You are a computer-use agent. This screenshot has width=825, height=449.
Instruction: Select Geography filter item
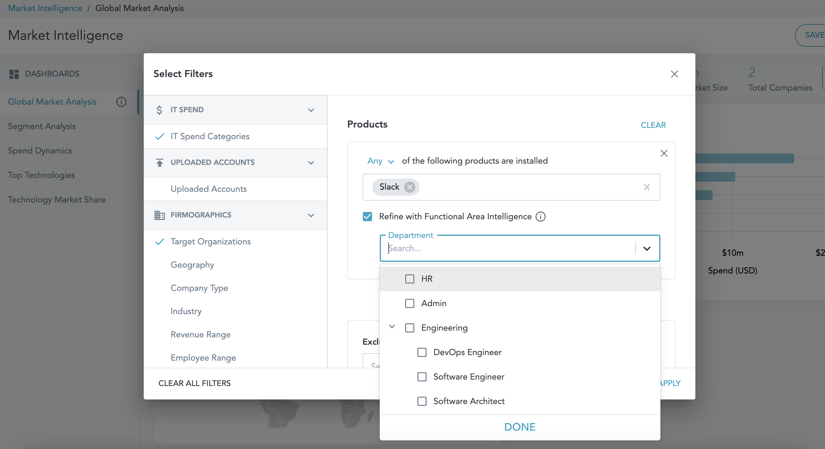(192, 265)
